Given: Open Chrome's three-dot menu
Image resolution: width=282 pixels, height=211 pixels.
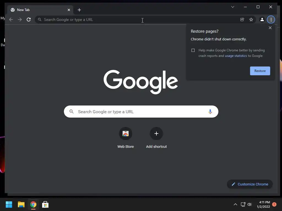Looking at the screenshot, I should tap(271, 20).
